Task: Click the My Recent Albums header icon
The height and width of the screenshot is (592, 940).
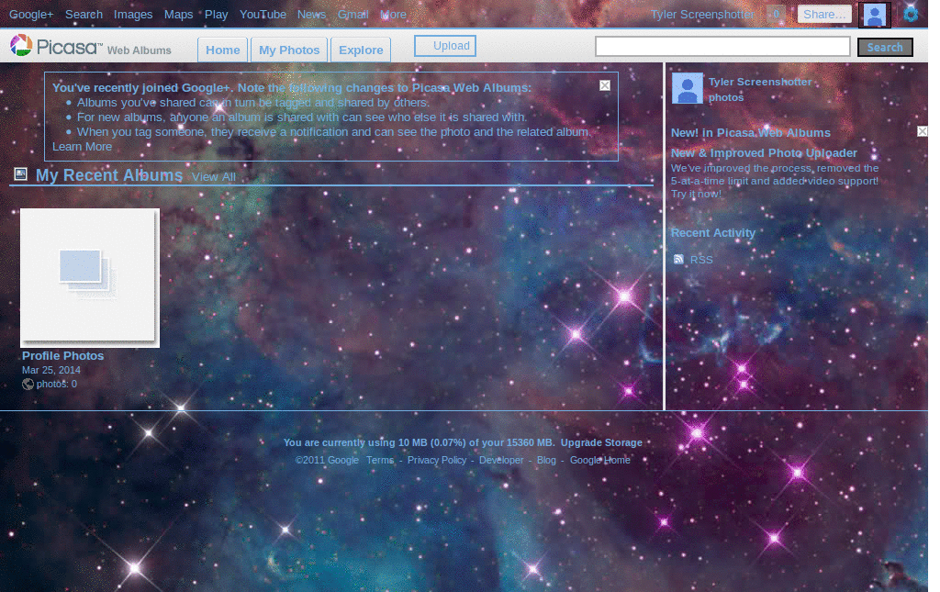Action: [20, 174]
